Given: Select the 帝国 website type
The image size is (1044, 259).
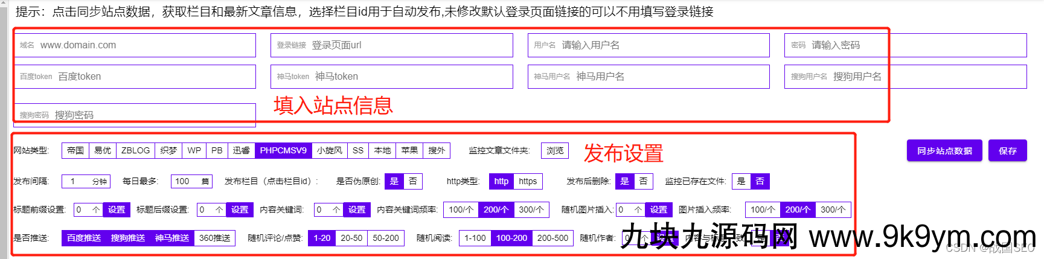Looking at the screenshot, I should 75,150.
